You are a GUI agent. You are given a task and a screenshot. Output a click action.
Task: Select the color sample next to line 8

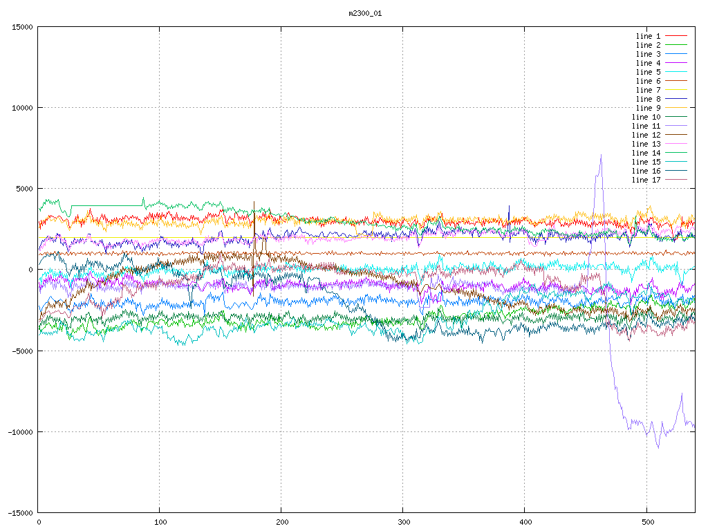(x=676, y=99)
